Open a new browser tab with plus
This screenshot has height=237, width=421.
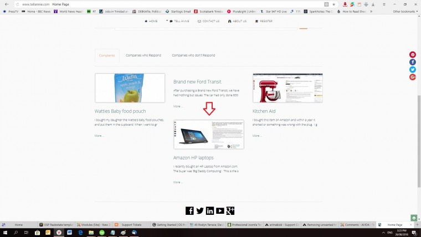(417, 225)
